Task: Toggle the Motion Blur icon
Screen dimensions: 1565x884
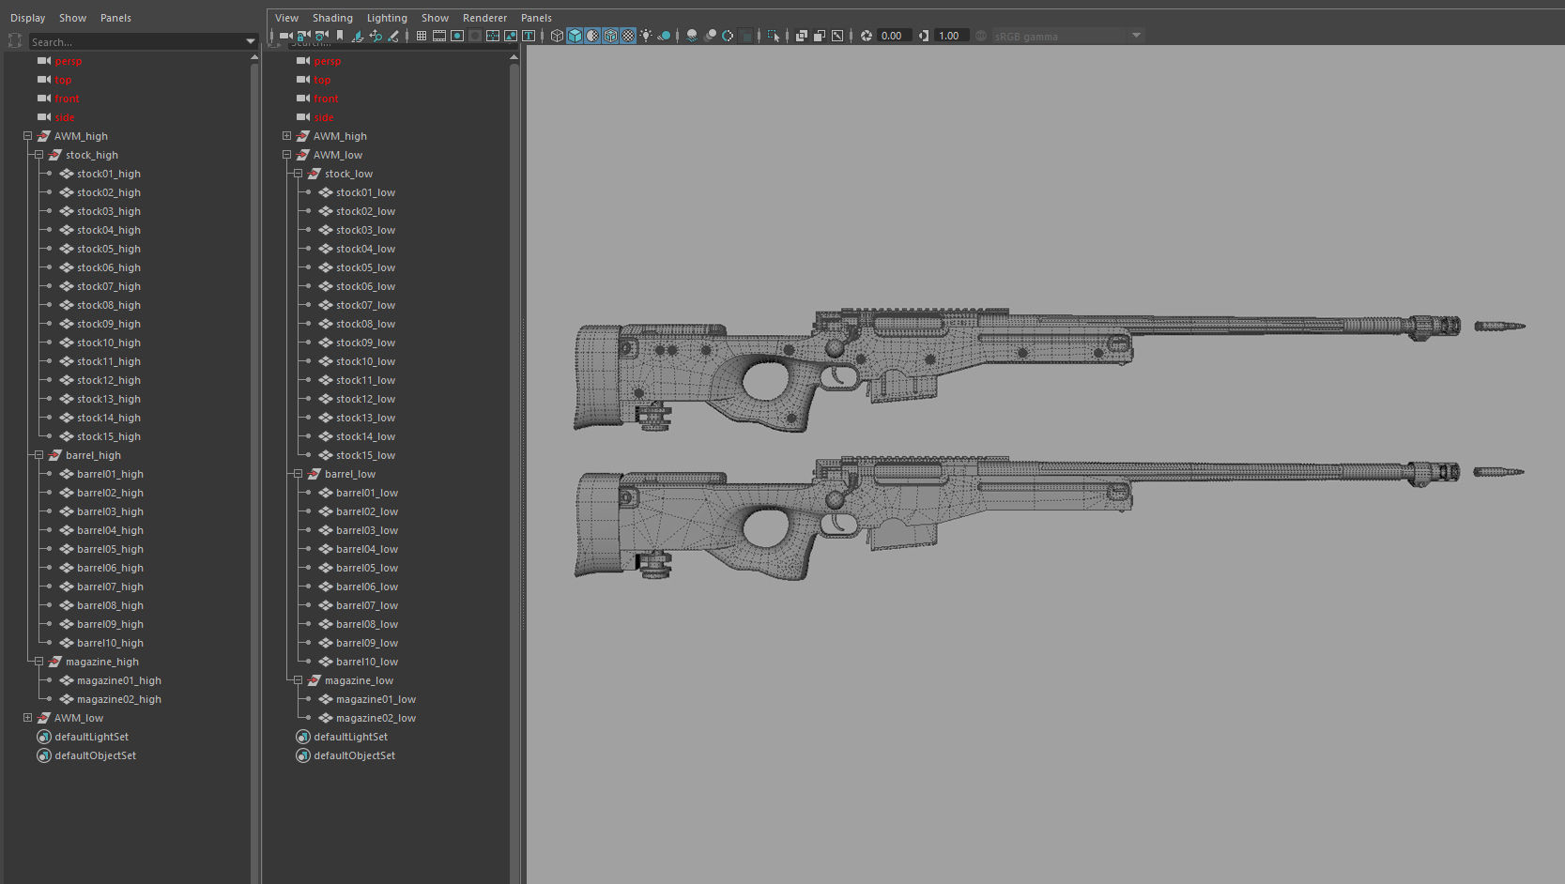Action: click(710, 36)
